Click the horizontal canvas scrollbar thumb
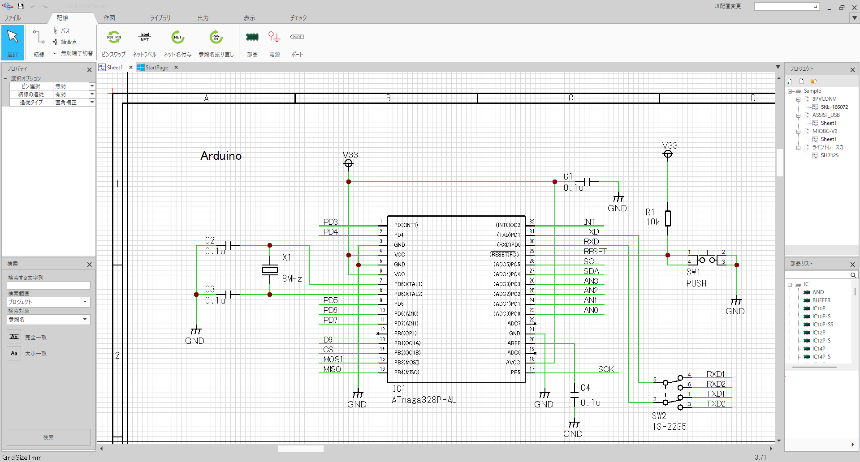Image resolution: width=860 pixels, height=462 pixels. [300, 448]
